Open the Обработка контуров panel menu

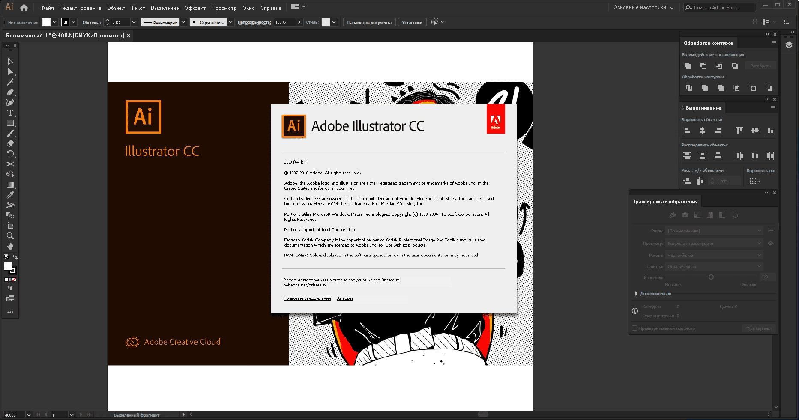click(x=773, y=43)
